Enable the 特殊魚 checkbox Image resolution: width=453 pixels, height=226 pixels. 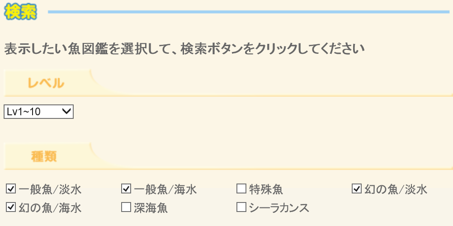pyautogui.click(x=241, y=189)
